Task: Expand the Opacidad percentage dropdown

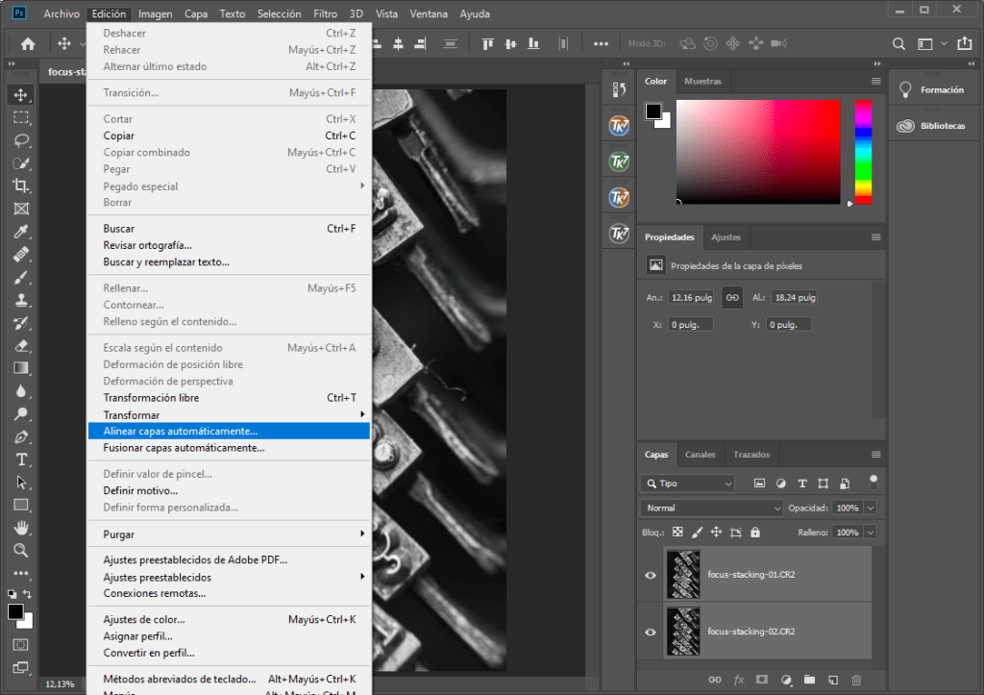Action: [871, 508]
